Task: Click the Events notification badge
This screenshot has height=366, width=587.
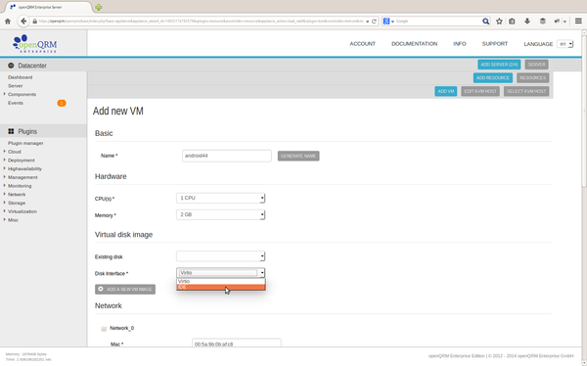Action: [62, 103]
